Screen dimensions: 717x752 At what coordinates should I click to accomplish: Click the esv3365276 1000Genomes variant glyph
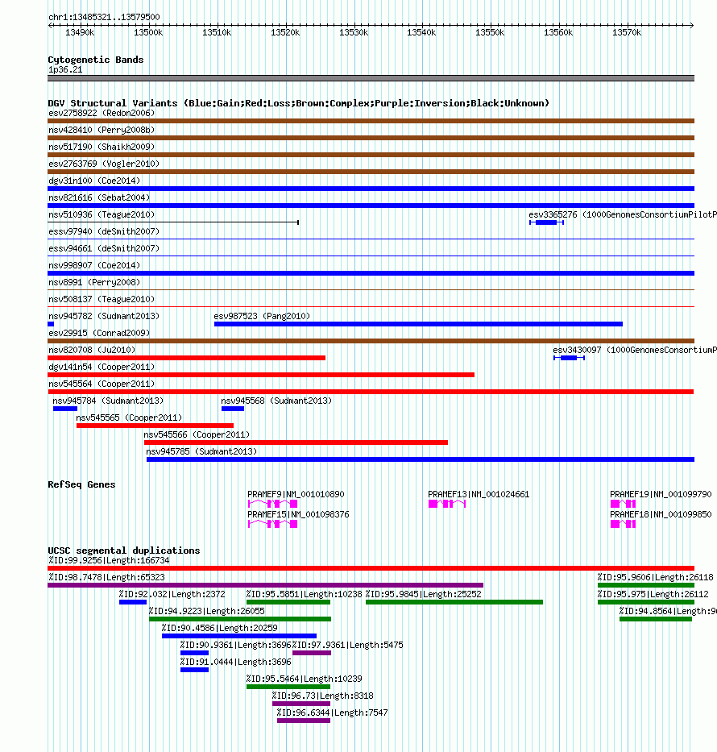546,222
